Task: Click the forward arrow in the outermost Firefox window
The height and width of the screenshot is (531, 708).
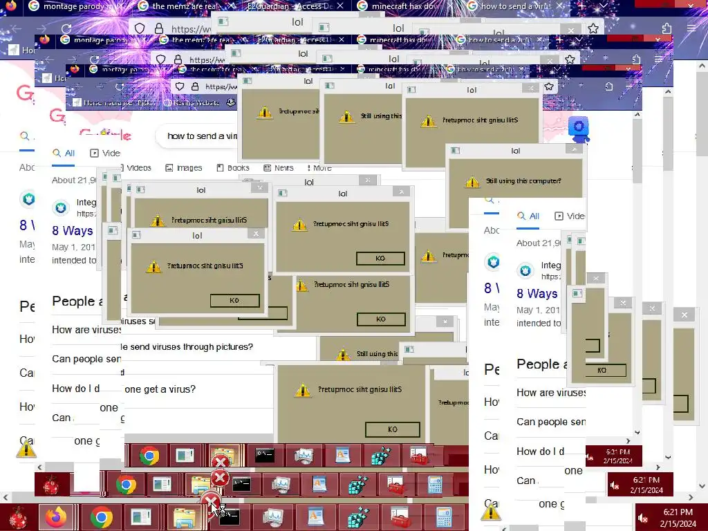Action: pyautogui.click(x=41, y=29)
